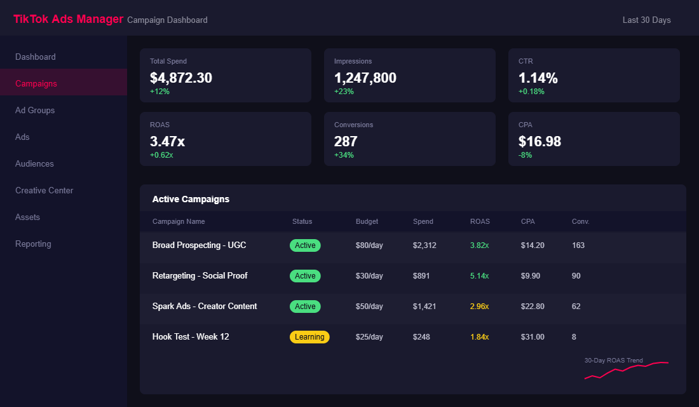
Task: Open the Last 30 Days date range selector
Action: coord(646,20)
